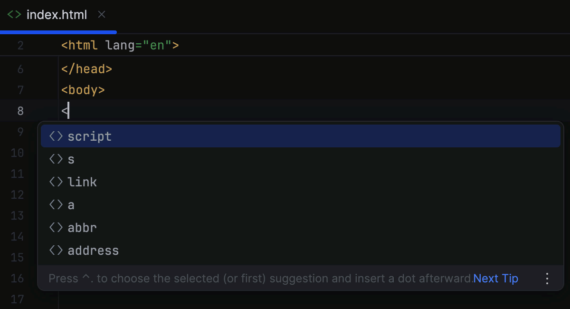
Task: Click the tag icon next to the link suggestion
Action: (x=55, y=182)
